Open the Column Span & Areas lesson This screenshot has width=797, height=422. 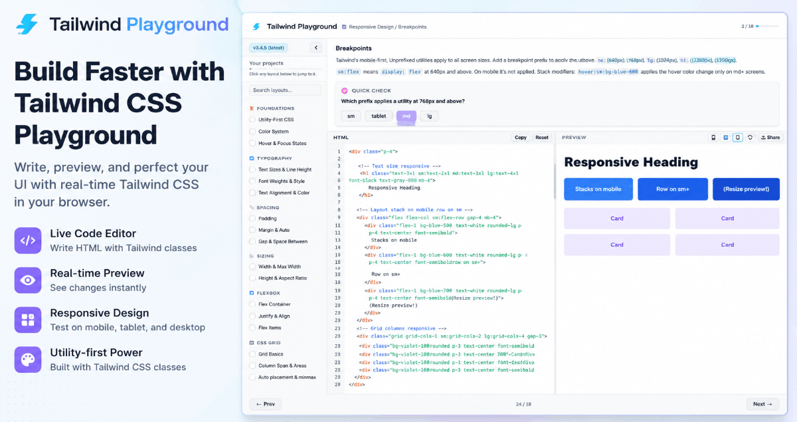(x=282, y=366)
